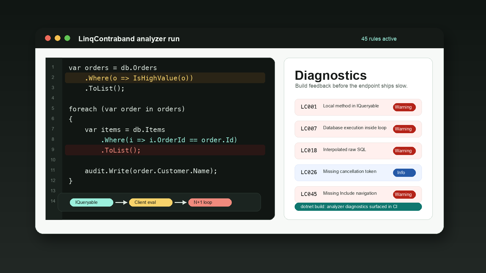Click highlighted line .Where(o => IsHighValue(o))
This screenshot has height=273, width=486.
[x=165, y=78]
